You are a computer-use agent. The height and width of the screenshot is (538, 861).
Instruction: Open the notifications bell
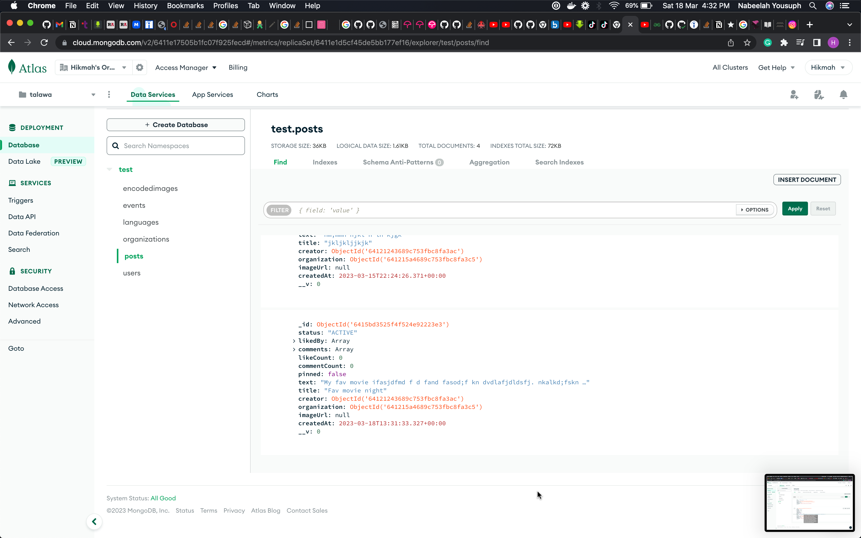point(844,94)
